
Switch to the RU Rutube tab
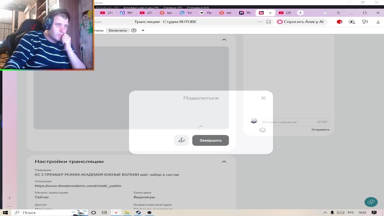tap(245, 13)
